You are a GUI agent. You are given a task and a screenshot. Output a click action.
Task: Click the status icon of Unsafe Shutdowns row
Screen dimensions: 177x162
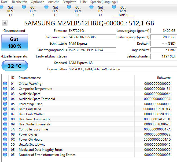click(x=5, y=144)
